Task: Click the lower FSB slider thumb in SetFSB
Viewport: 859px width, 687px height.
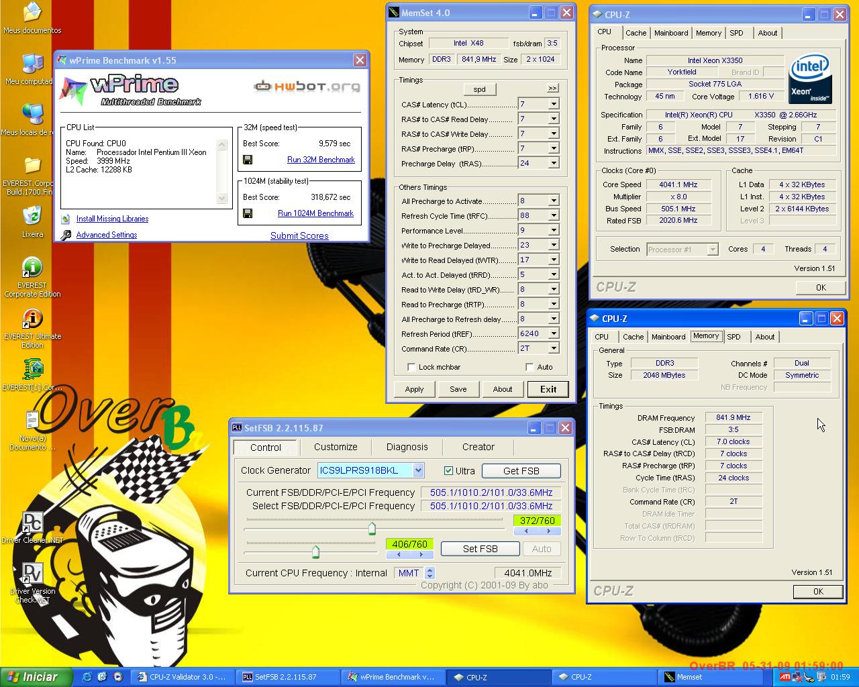Action: pyautogui.click(x=315, y=552)
